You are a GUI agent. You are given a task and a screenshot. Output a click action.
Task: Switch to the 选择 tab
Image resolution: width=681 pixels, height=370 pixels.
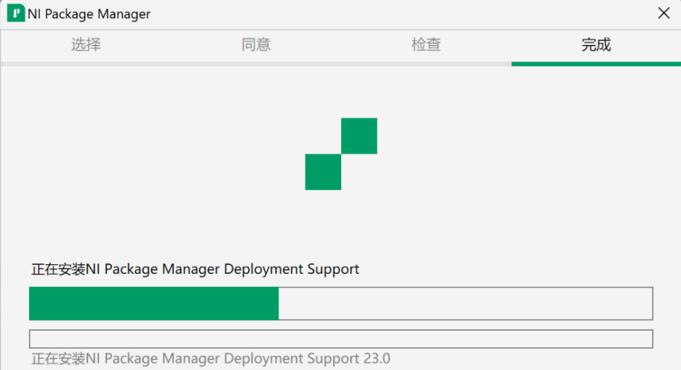[86, 45]
